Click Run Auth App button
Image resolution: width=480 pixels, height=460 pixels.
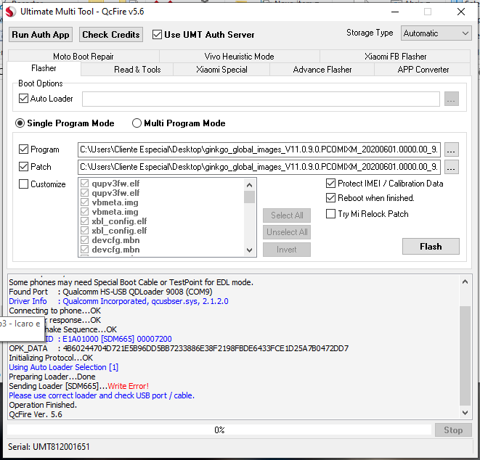(41, 35)
